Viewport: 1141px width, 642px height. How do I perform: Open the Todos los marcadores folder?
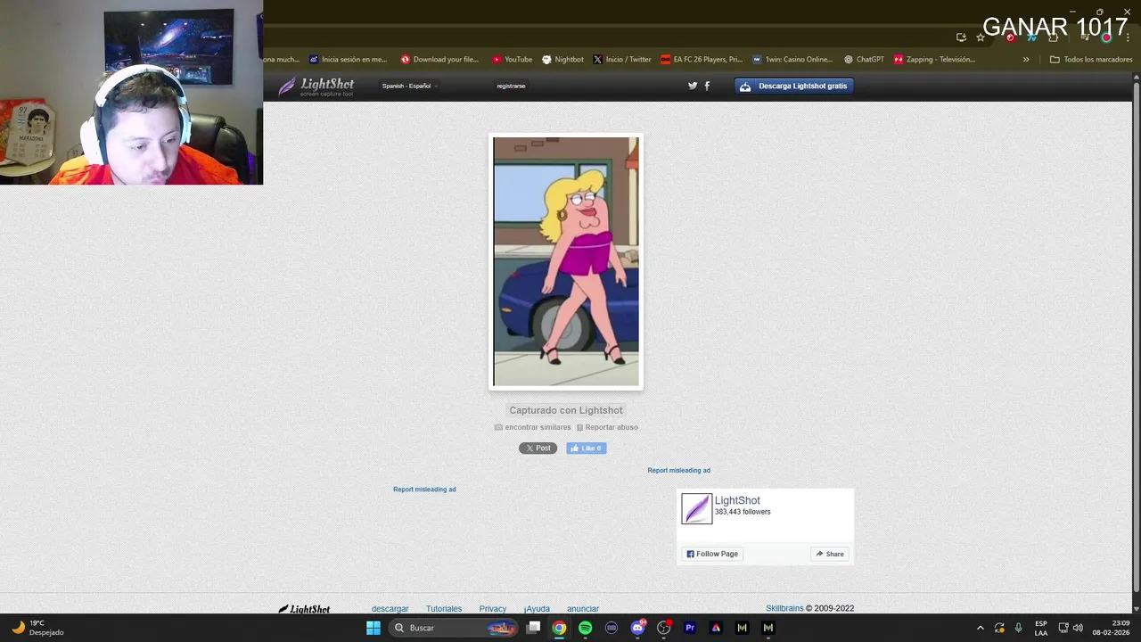[x=1091, y=60]
